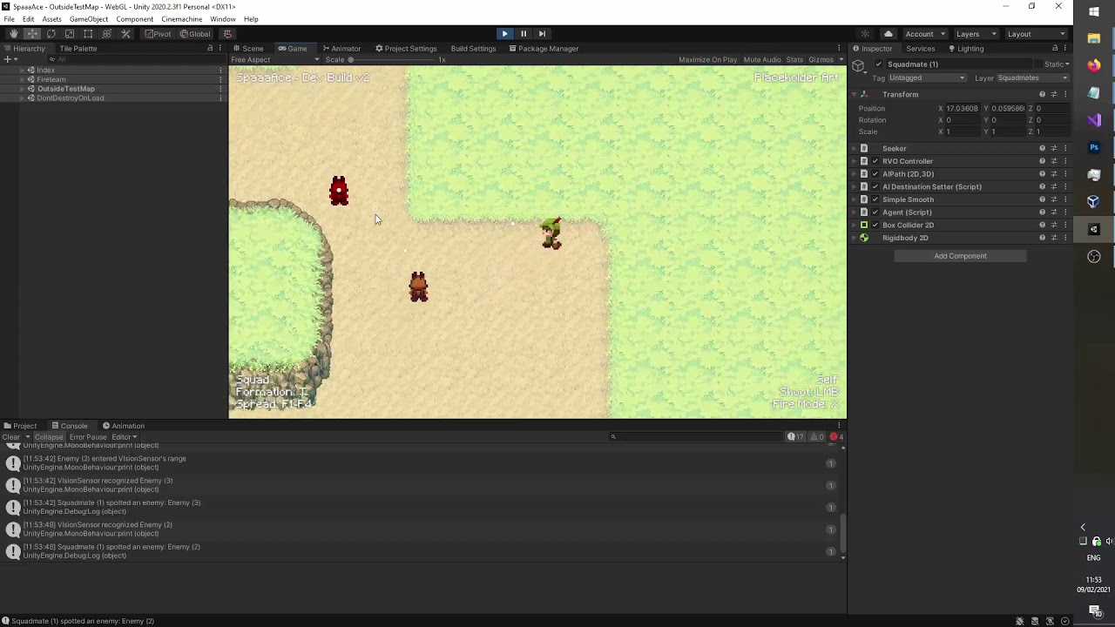Click the Add Component button
The width and height of the screenshot is (1115, 627).
960,256
